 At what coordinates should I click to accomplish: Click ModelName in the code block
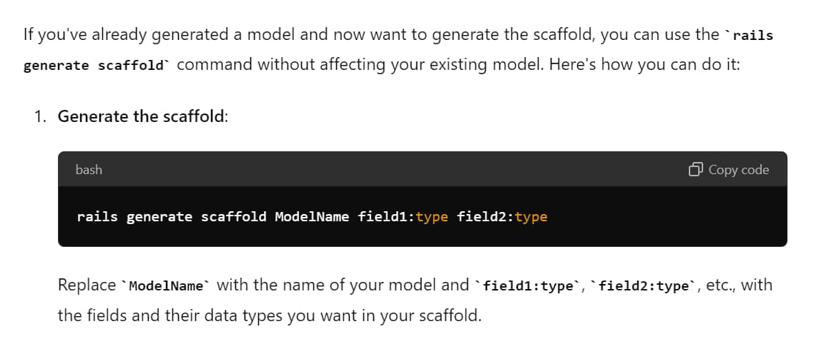(312, 216)
